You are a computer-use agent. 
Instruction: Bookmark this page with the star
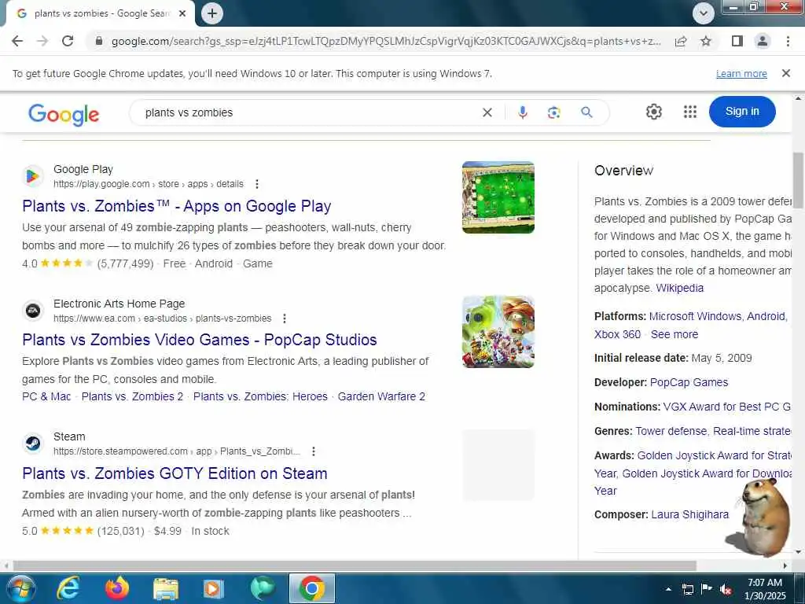coord(706,41)
